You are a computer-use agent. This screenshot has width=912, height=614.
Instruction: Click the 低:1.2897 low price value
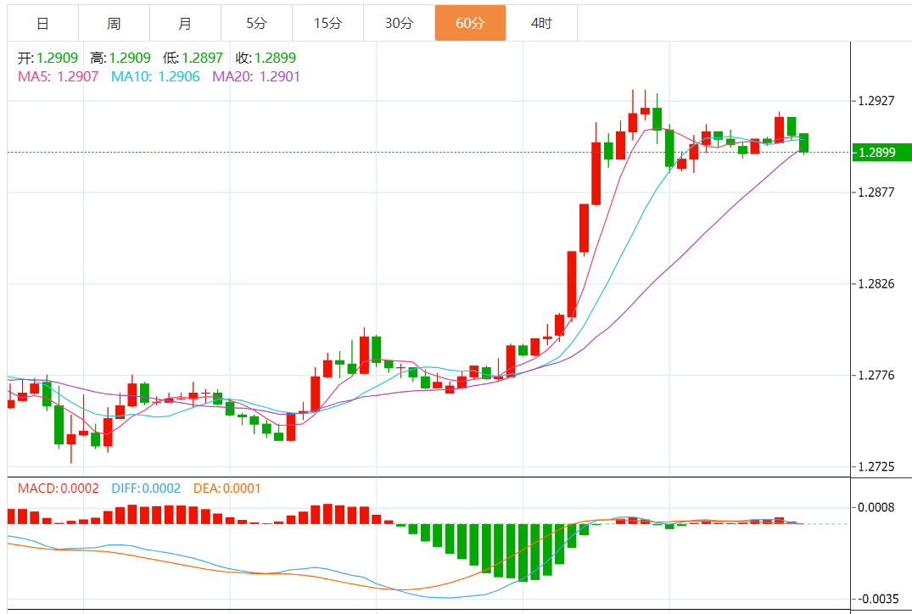(193, 59)
